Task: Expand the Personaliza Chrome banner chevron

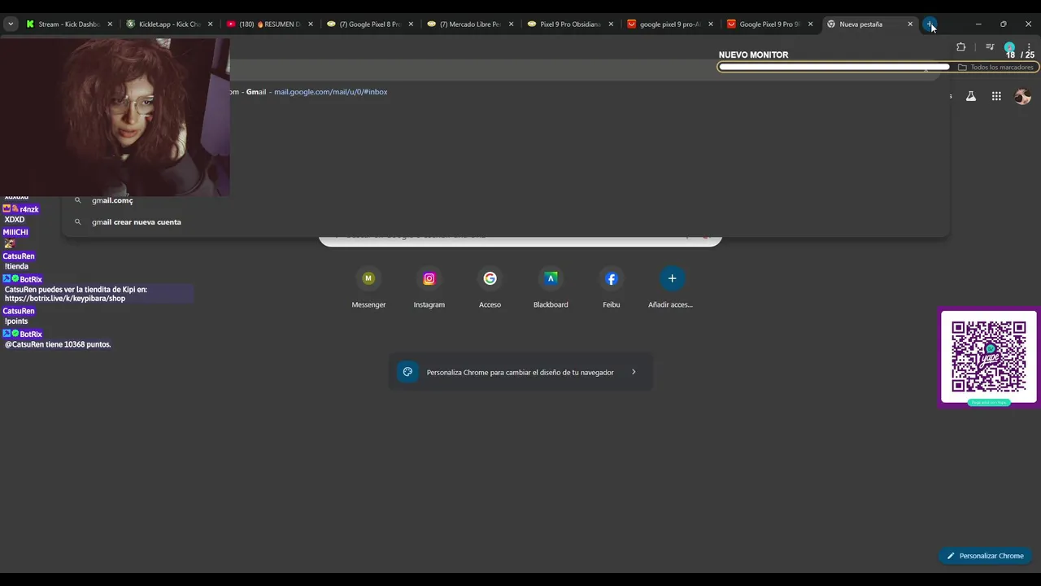Action: point(634,372)
